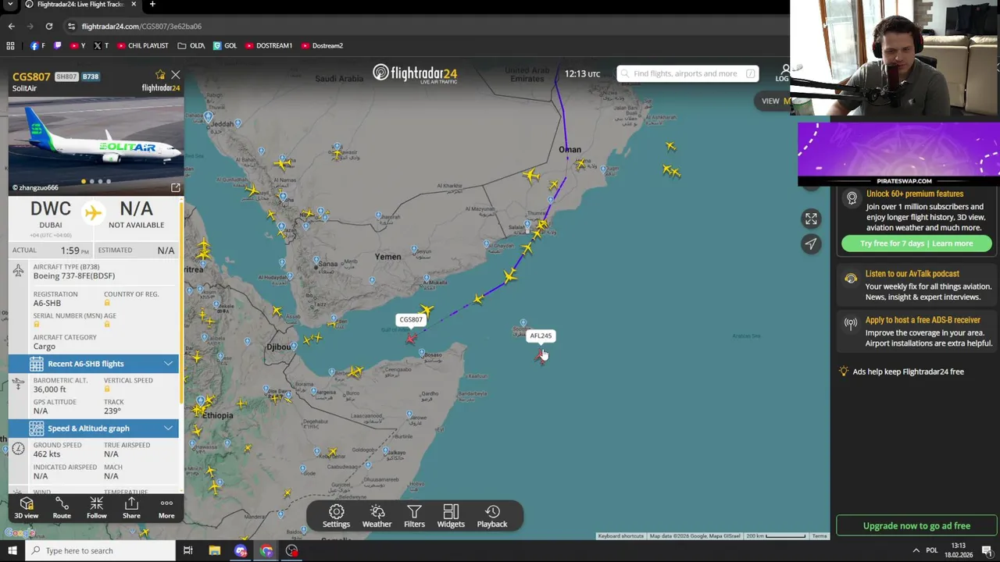This screenshot has width=1000, height=562.
Task: Open DOSTREAM1 bookmark
Action: (x=268, y=45)
